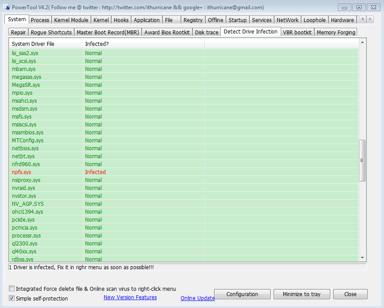Switch to Rogue Shortcuts sub-tab
The width and height of the screenshot is (384, 308).
click(x=51, y=32)
